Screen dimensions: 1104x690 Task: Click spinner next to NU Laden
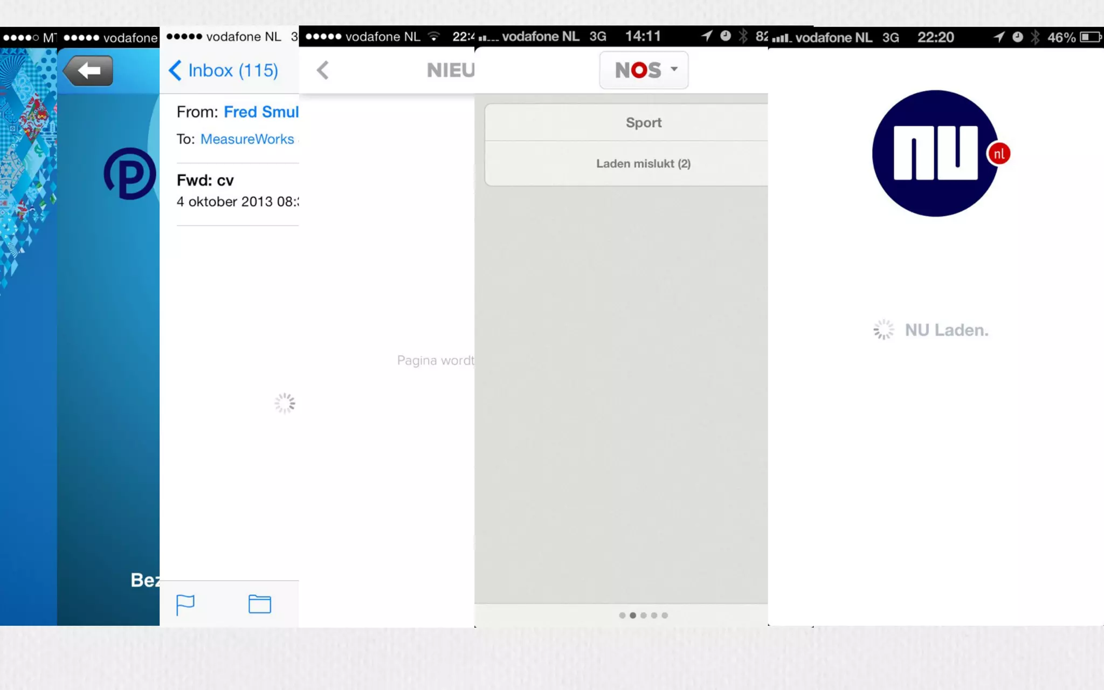coord(884,330)
